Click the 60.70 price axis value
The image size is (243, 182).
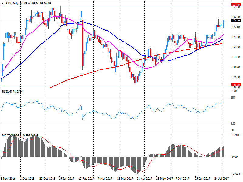pos(236,67)
